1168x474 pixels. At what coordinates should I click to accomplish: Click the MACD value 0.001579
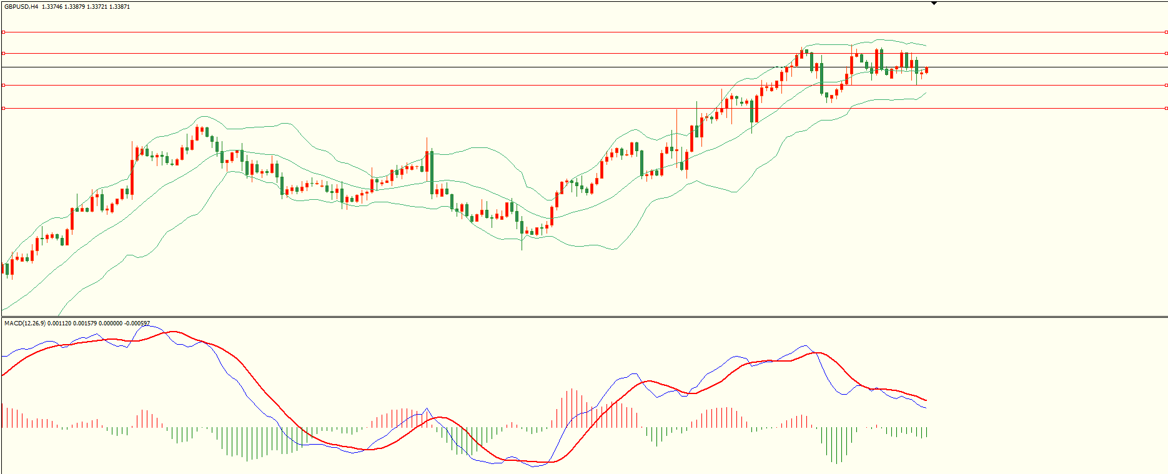pyautogui.click(x=84, y=323)
